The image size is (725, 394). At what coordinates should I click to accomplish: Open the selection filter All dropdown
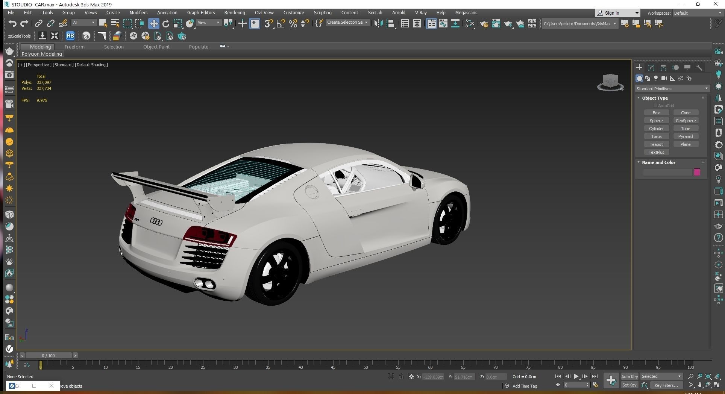84,23
